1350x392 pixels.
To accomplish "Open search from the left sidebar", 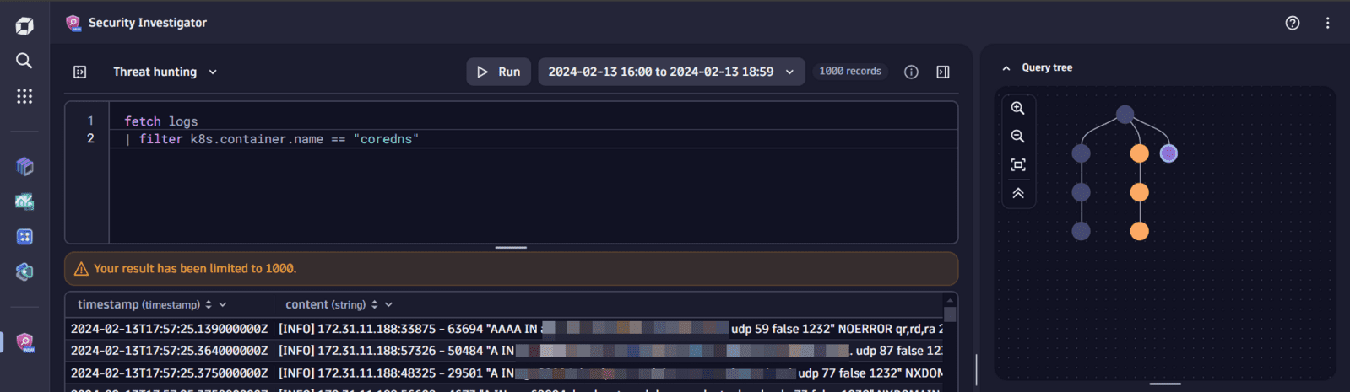I will pos(24,61).
